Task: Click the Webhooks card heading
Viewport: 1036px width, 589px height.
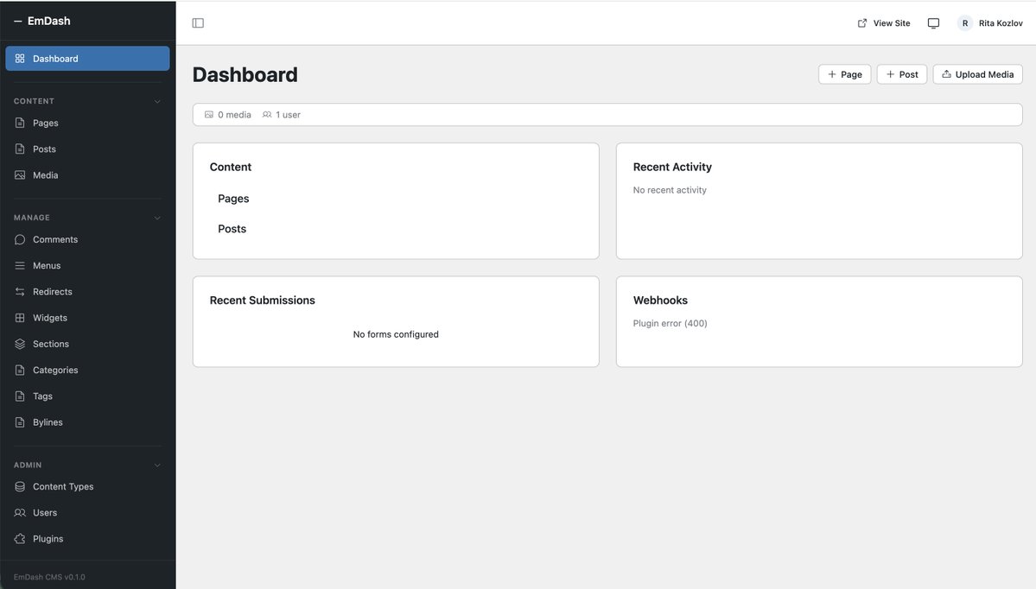Action: coord(660,301)
